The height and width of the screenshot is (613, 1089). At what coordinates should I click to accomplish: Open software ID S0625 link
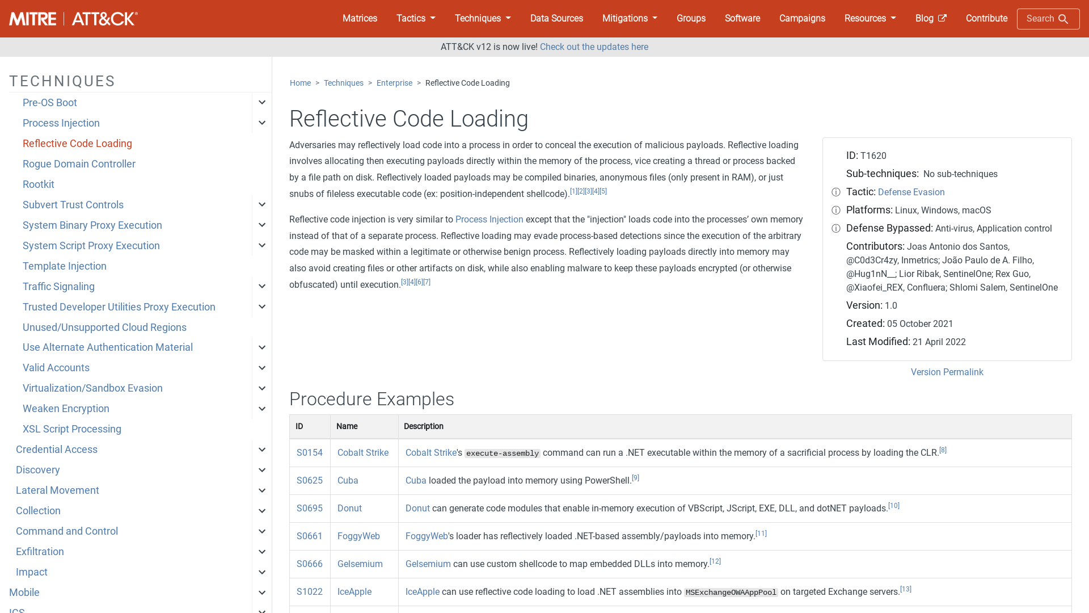[x=310, y=481]
